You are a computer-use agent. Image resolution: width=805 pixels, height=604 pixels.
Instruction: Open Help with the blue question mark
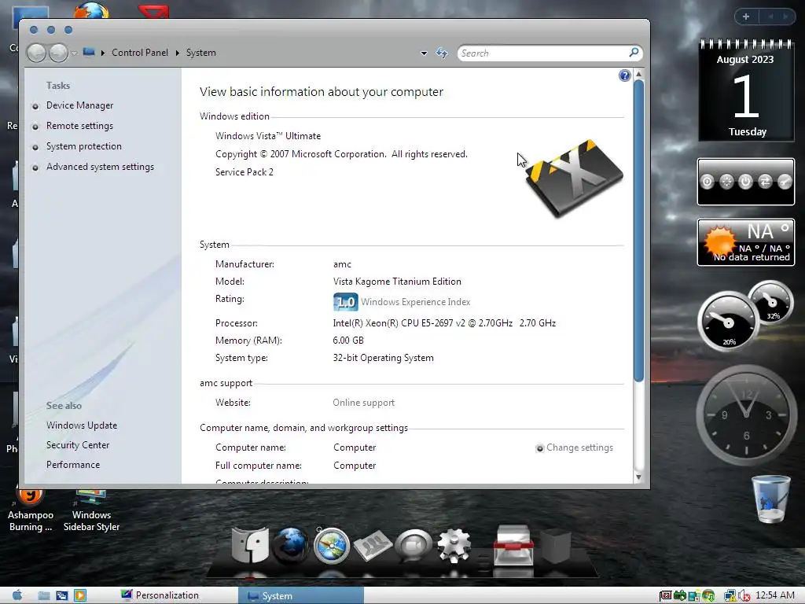click(x=624, y=76)
